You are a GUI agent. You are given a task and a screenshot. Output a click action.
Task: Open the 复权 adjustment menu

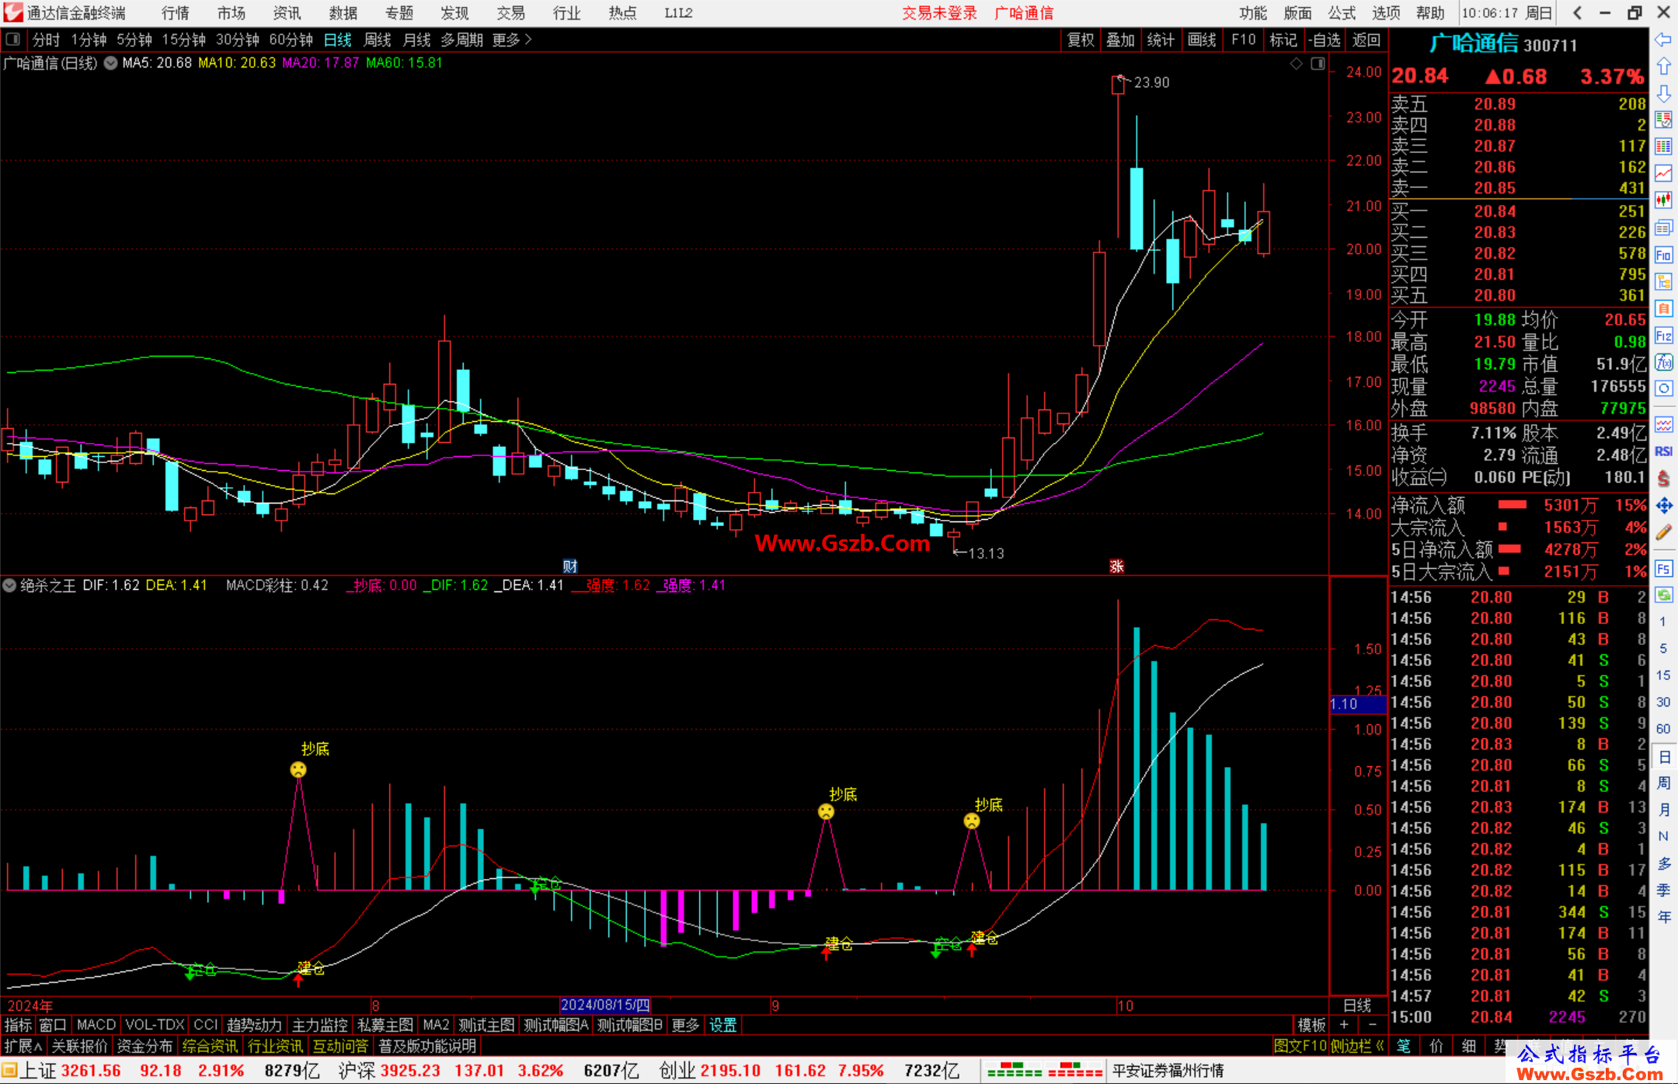pyautogui.click(x=1081, y=40)
